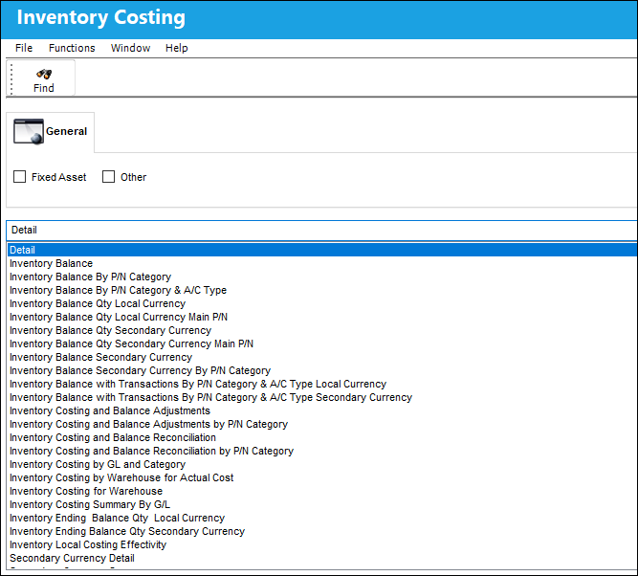Choose Inventory Balance Secondary Currency By P/N Category
Screen dimensions: 638x576
click(x=321, y=371)
